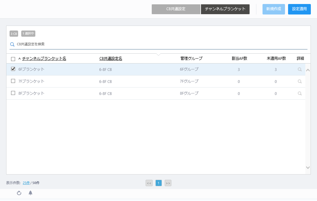Uncheck the 6Fブランケット checkbox
Viewport: 317px width, 201px height.
13,69
